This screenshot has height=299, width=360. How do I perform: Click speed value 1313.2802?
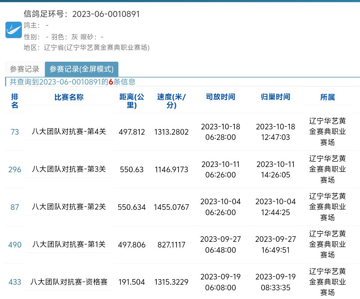[171, 132]
